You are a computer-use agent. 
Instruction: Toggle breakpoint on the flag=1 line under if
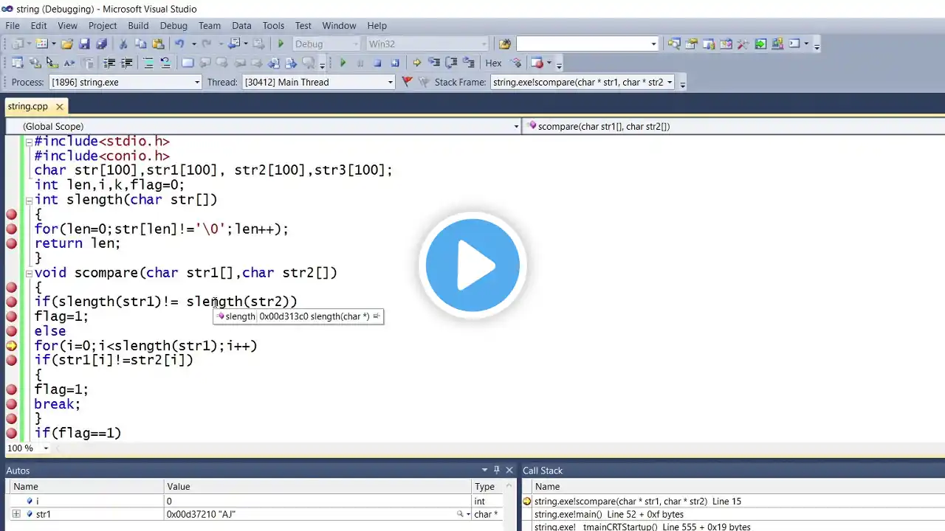[x=11, y=316]
